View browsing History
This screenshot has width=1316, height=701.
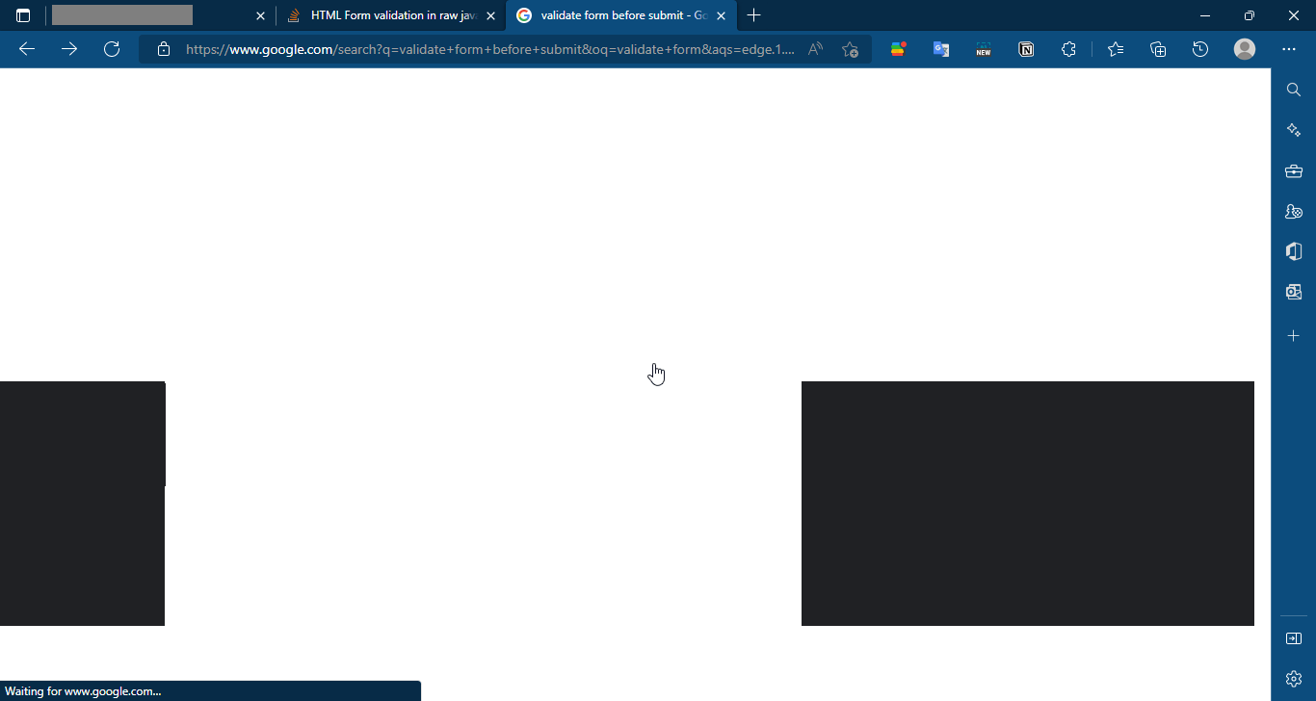click(1200, 49)
